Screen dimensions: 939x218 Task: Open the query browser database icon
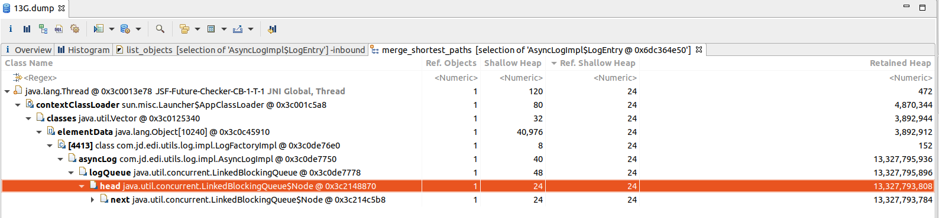(x=125, y=28)
